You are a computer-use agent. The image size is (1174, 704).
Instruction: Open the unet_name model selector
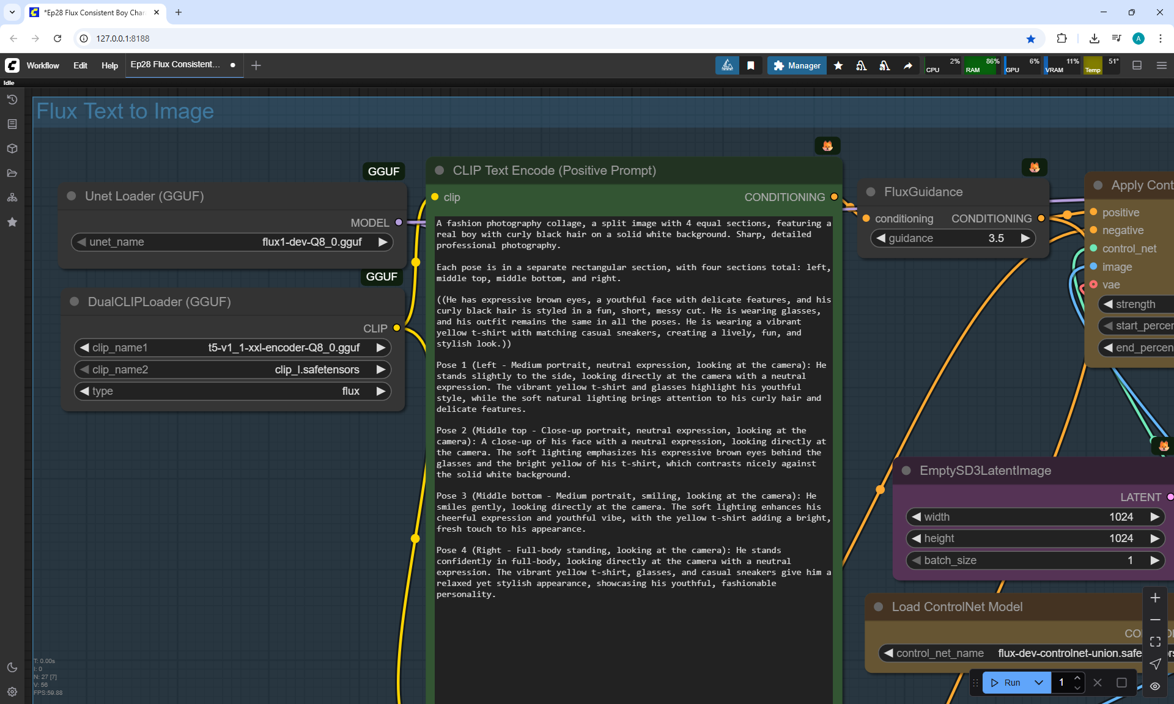[232, 242]
